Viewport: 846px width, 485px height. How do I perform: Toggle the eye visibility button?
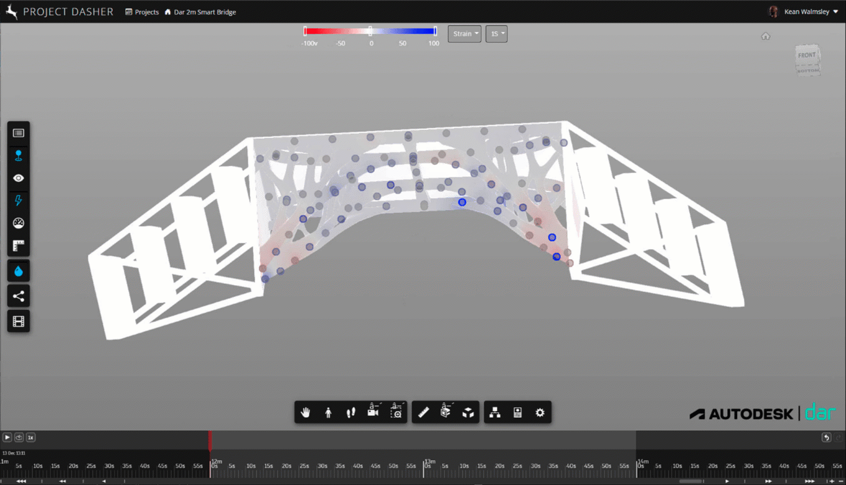click(x=19, y=178)
